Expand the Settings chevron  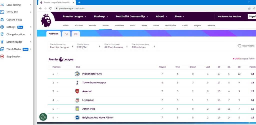(x=30, y=27)
